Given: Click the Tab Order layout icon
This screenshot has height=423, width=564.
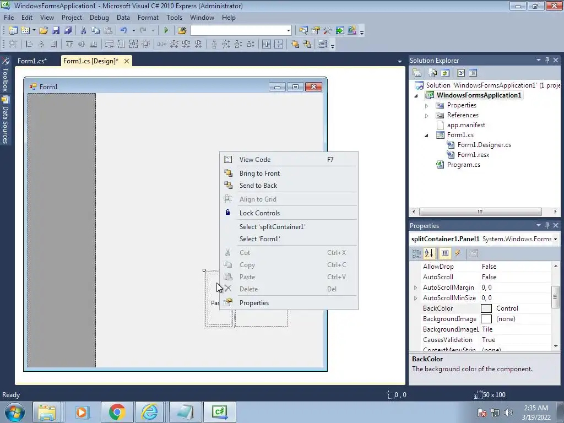Looking at the screenshot, I should tap(323, 44).
